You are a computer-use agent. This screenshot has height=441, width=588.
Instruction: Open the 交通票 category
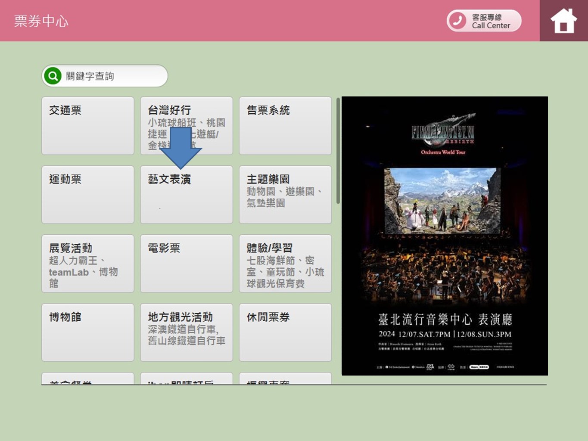pyautogui.click(x=88, y=126)
